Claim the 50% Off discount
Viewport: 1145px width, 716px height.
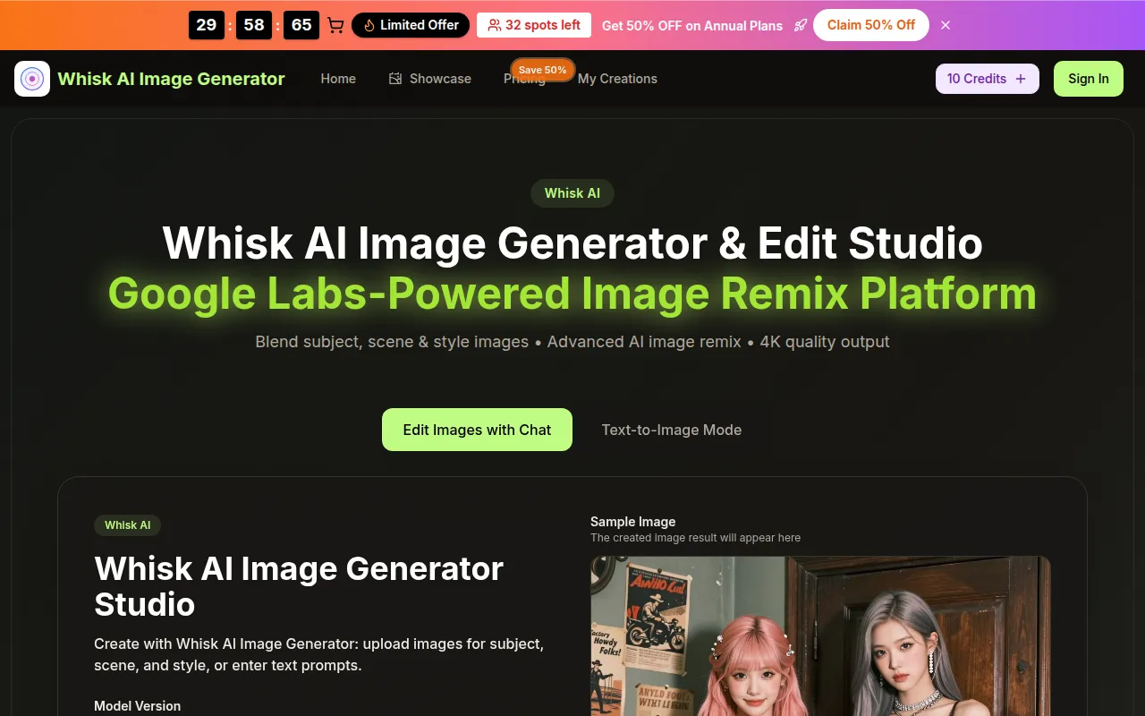click(870, 25)
